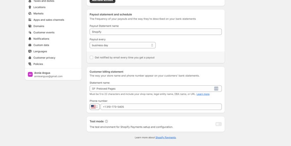
Task: Click the Annie Angus avatar icon
Action: click(x=30, y=74)
